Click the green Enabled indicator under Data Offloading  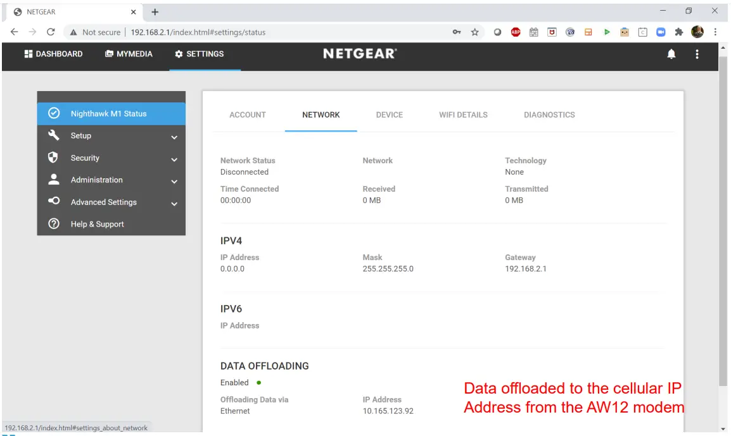click(258, 382)
